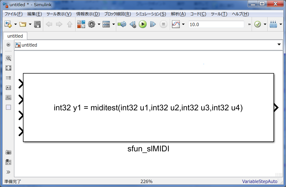
Task: Select the Zoom tool in palette
Action: pos(8,58)
